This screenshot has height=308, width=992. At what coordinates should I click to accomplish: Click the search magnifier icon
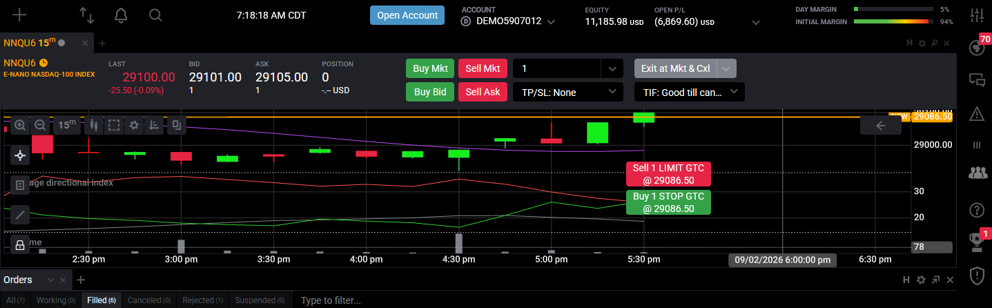[x=155, y=15]
